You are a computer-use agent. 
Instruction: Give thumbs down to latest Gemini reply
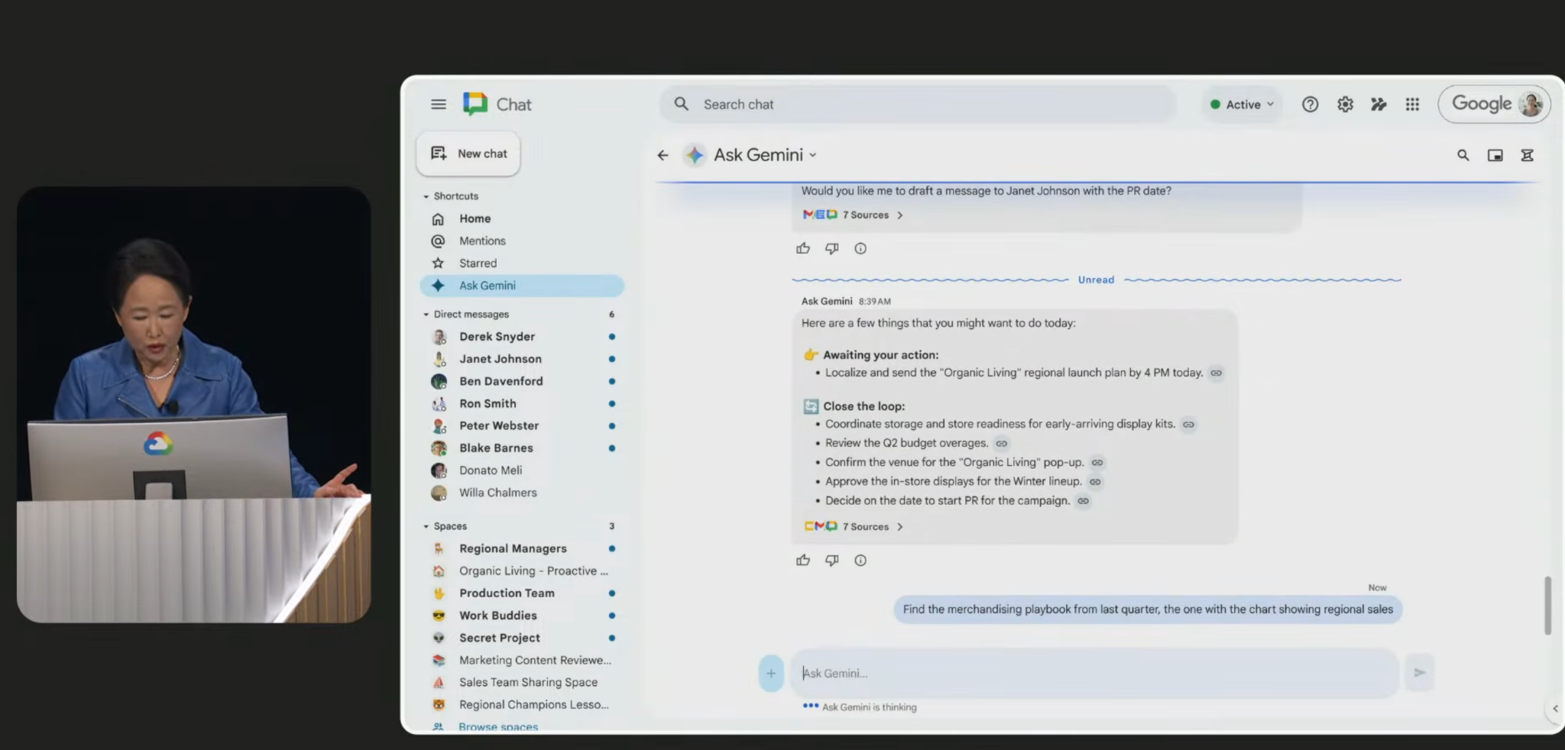coord(831,561)
